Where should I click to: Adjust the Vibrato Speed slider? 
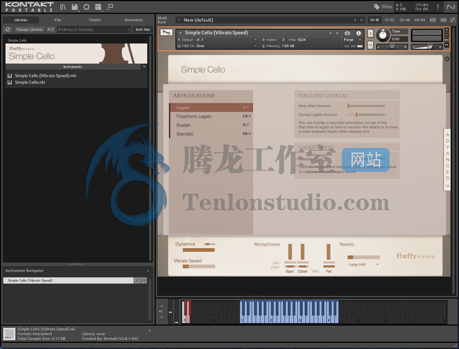pyautogui.click(x=199, y=266)
